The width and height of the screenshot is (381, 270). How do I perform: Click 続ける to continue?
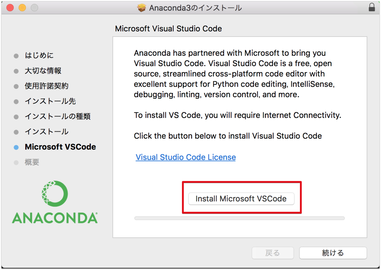click(x=333, y=253)
